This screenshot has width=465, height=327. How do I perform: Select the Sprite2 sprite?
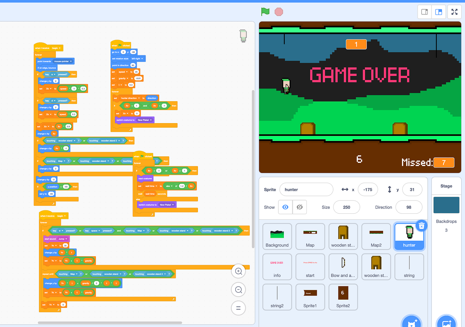(x=343, y=297)
